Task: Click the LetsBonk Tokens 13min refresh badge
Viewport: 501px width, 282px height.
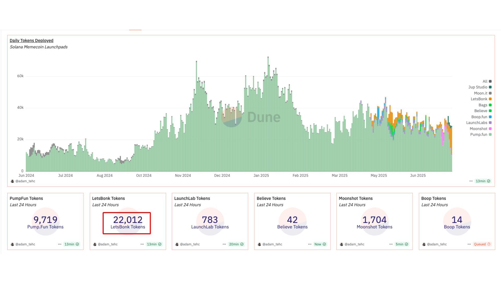Action: tap(154, 244)
